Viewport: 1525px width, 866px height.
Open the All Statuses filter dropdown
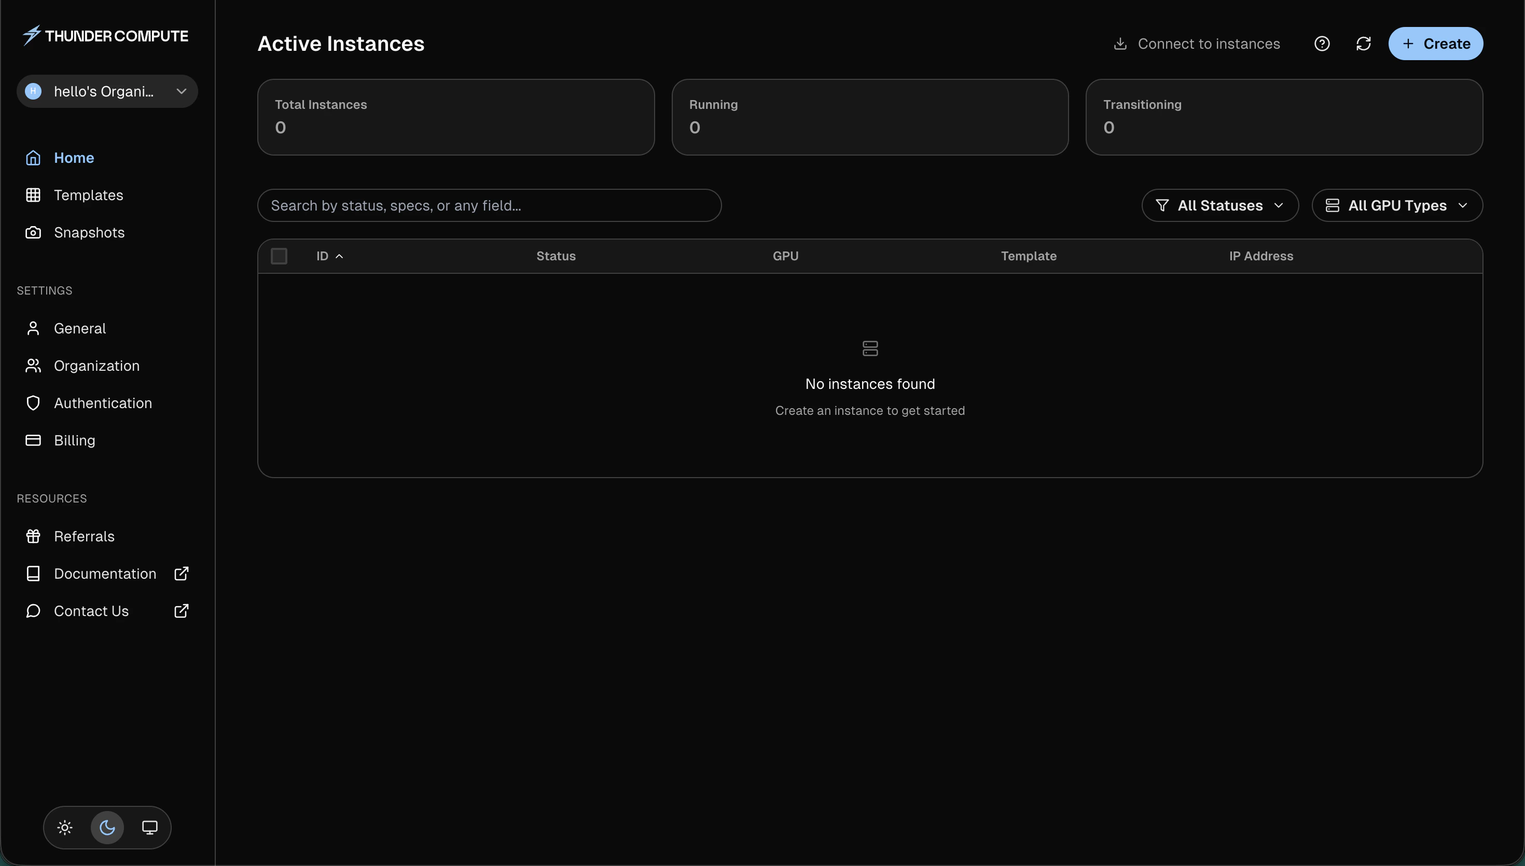[x=1220, y=205]
